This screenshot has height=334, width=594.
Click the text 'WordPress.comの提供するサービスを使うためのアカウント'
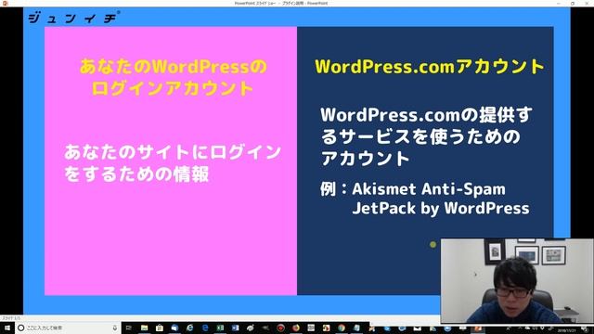(426, 136)
